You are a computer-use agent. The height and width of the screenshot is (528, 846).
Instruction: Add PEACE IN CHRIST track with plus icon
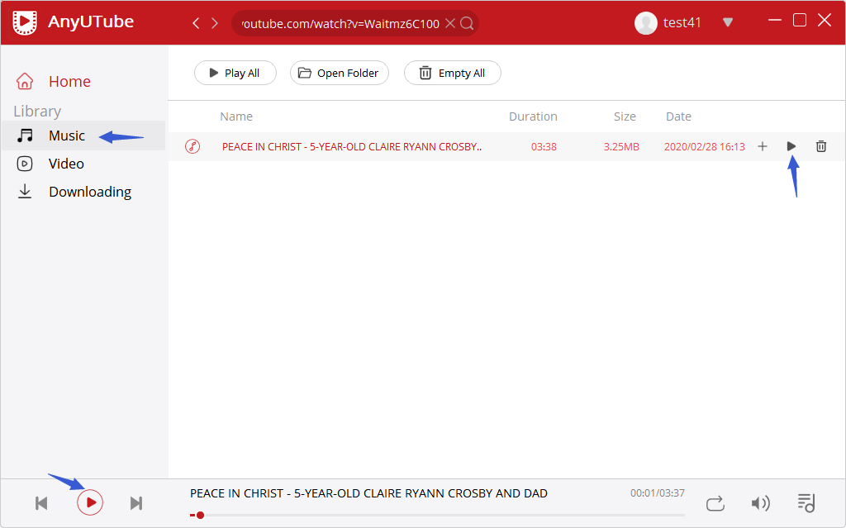click(763, 146)
